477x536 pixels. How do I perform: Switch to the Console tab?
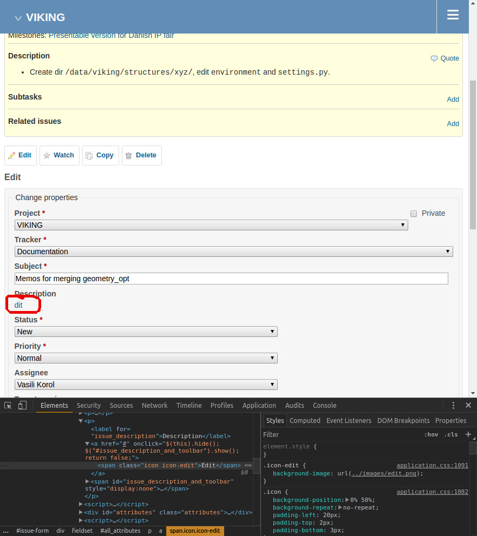pyautogui.click(x=324, y=406)
